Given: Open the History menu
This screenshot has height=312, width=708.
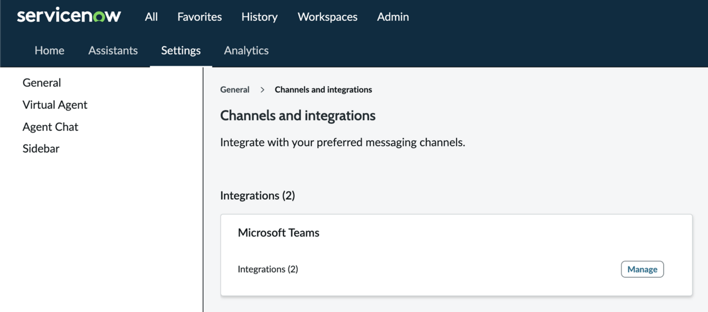Looking at the screenshot, I should [x=259, y=17].
